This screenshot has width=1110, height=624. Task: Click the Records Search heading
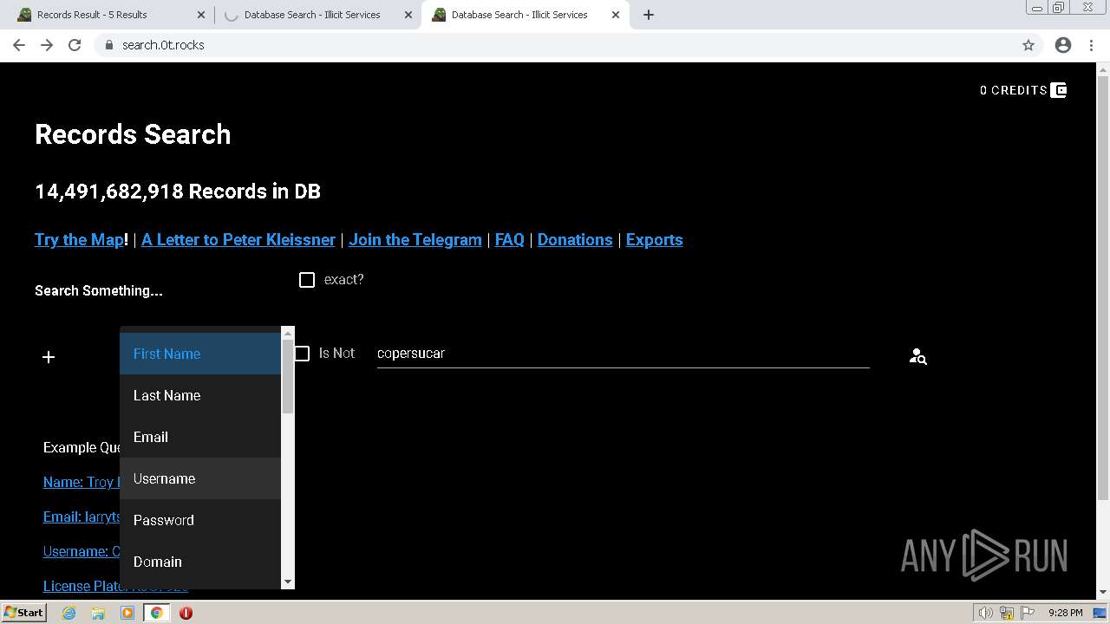133,134
